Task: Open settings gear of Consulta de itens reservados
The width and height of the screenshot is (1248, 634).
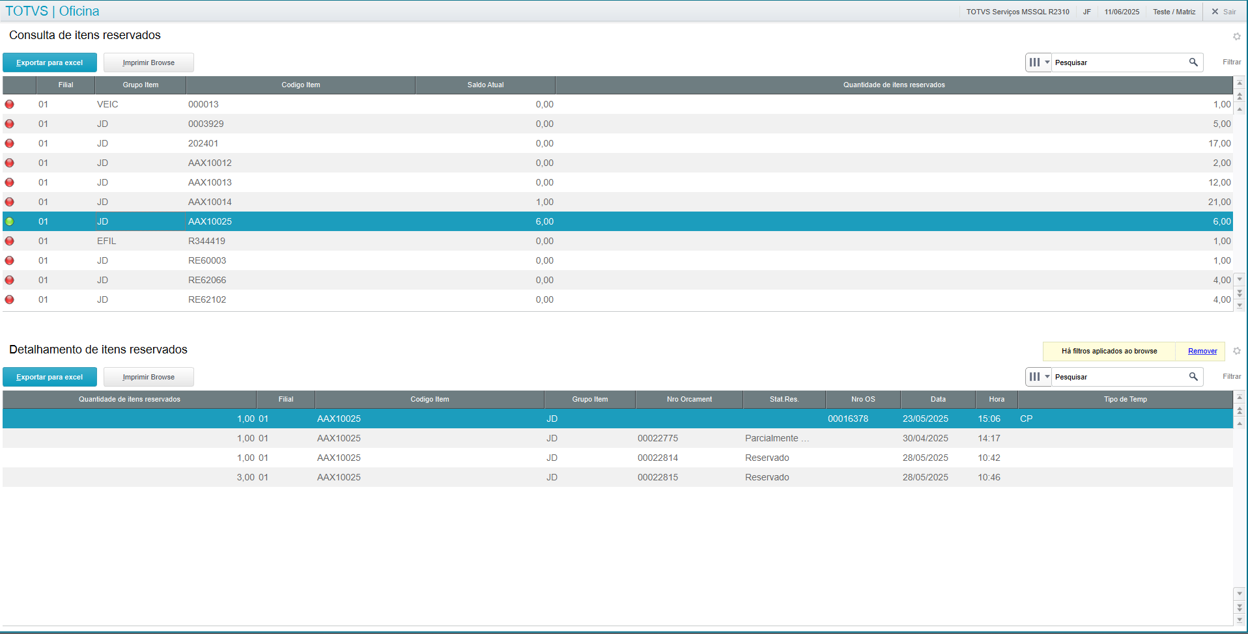Action: click(x=1236, y=36)
